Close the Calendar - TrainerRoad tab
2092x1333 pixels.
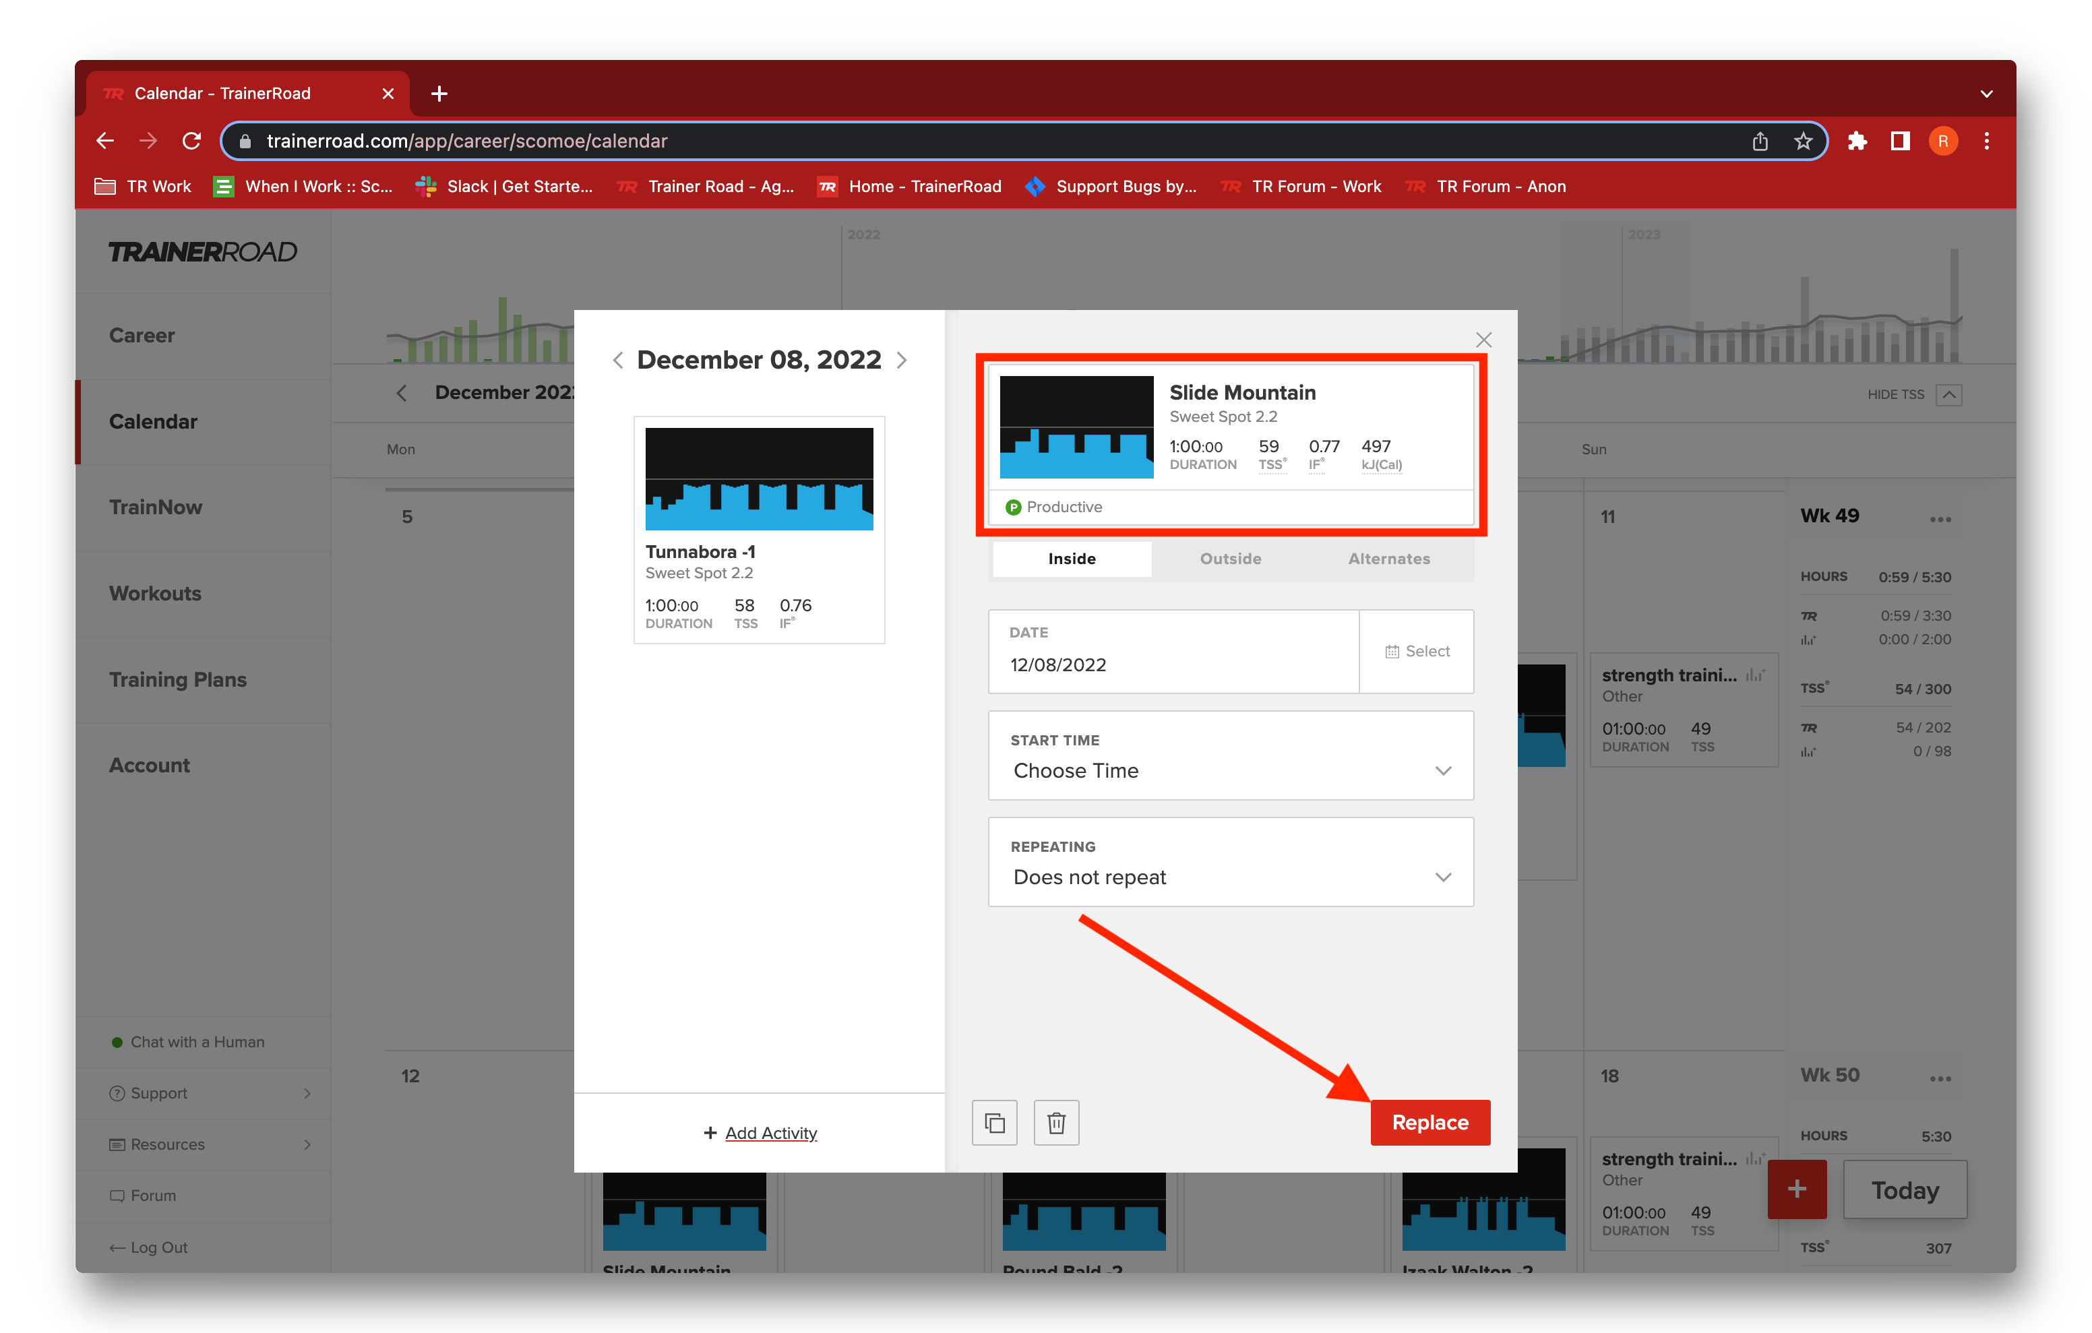pyautogui.click(x=388, y=93)
